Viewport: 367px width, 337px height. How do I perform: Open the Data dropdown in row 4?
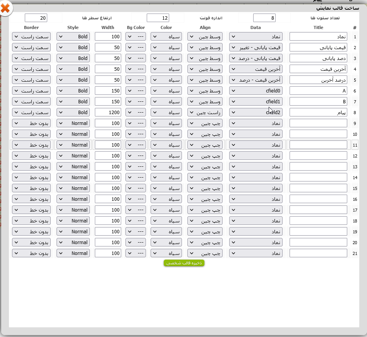click(256, 69)
